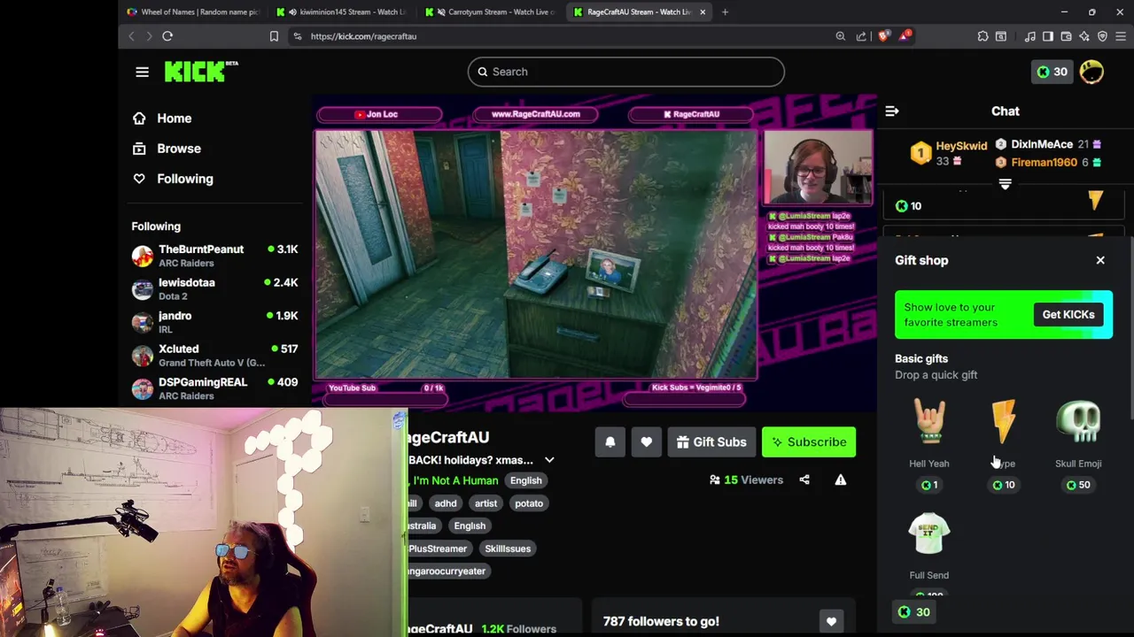Open lewisdotaa channel in Following list
Screen dimensions: 1134x637
(215, 288)
